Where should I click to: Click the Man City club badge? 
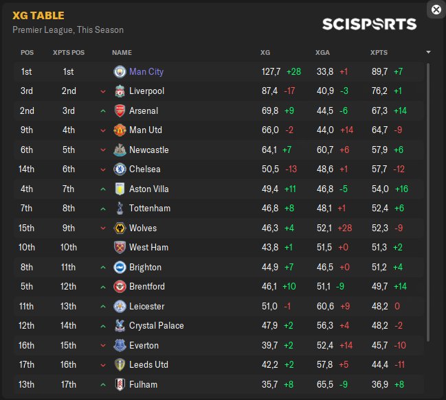[x=120, y=71]
